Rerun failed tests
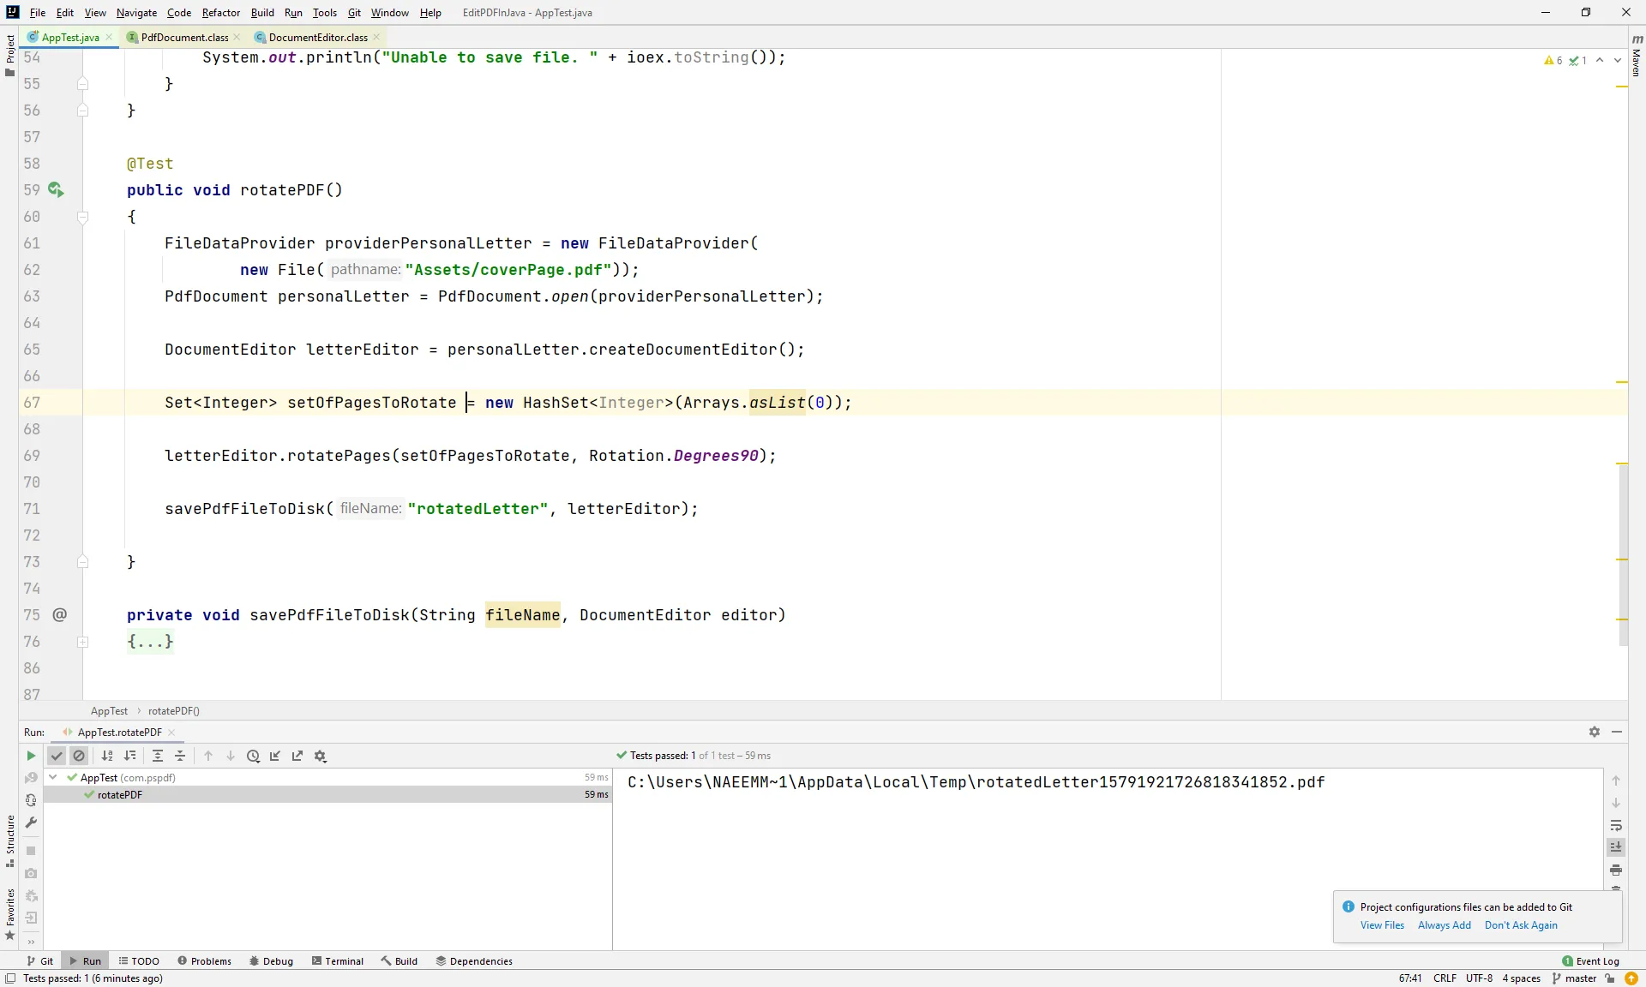Viewport: 1646px width, 987px height. (x=31, y=778)
